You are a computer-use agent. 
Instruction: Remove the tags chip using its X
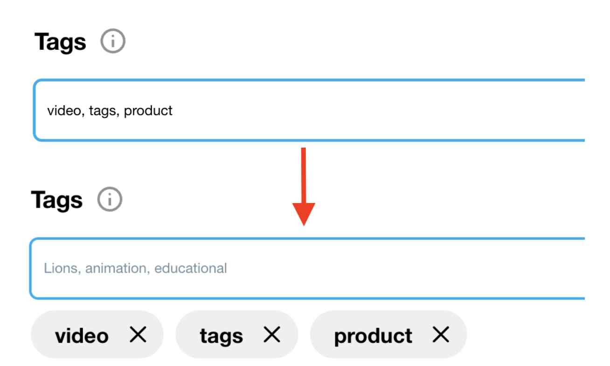272,335
